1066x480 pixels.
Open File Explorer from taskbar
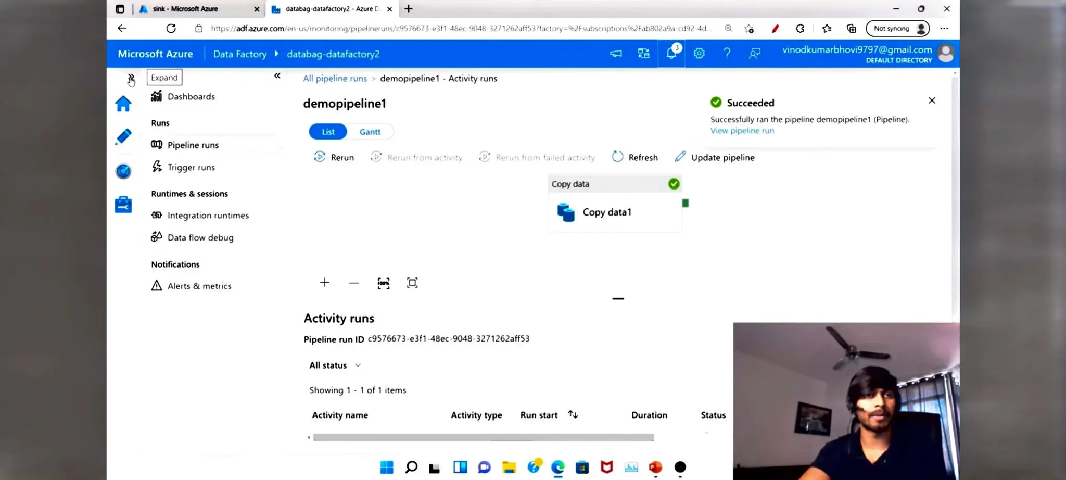[x=509, y=467]
